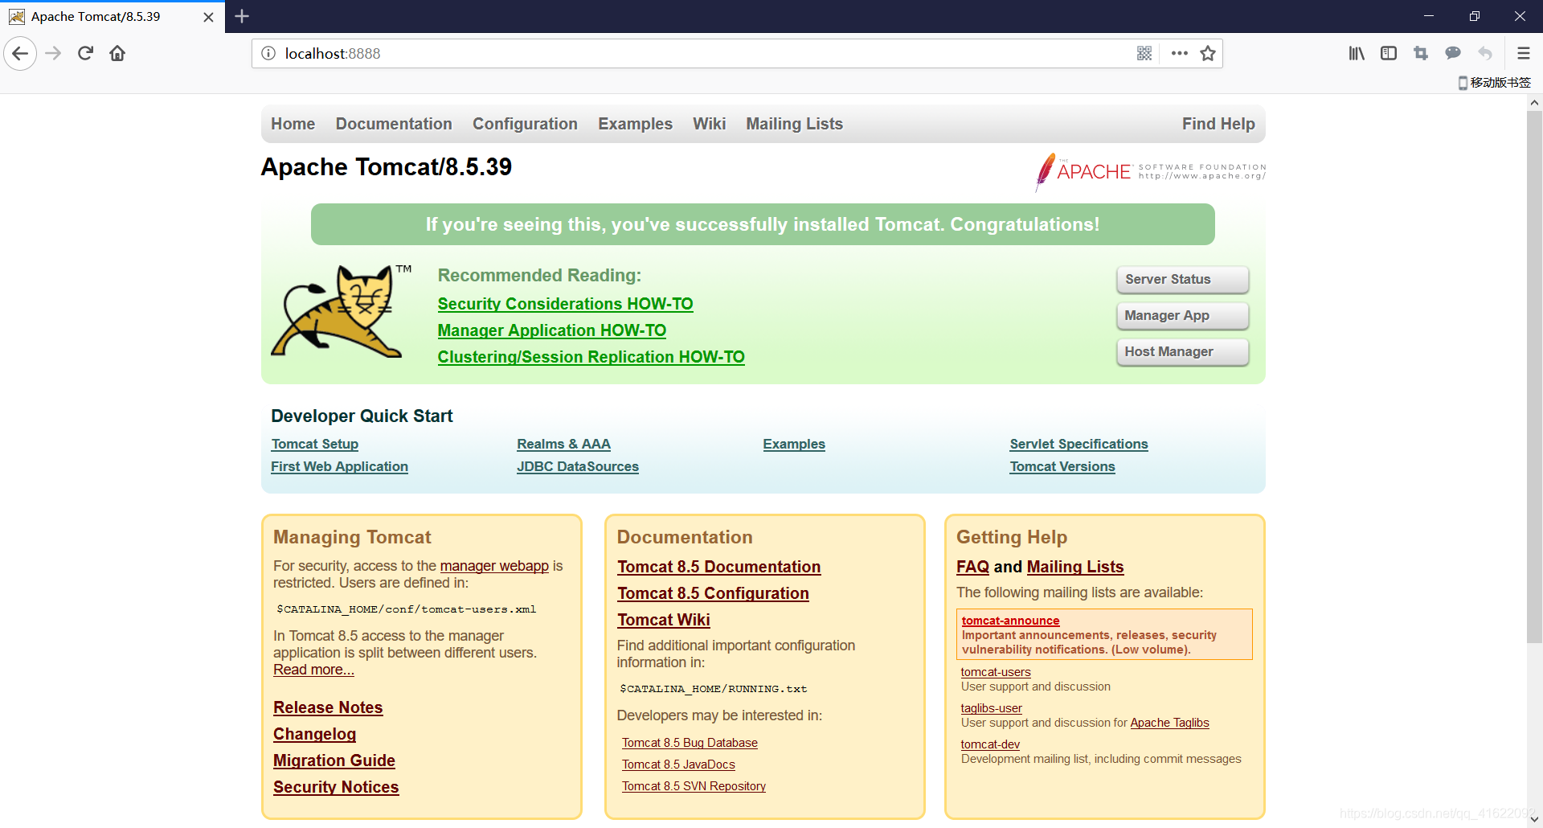
Task: Open the JDBC DataSources link
Action: 578,466
